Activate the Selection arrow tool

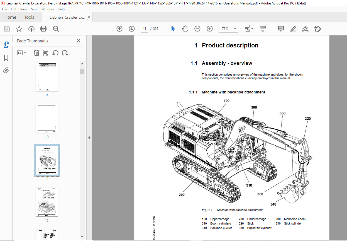click(173, 29)
